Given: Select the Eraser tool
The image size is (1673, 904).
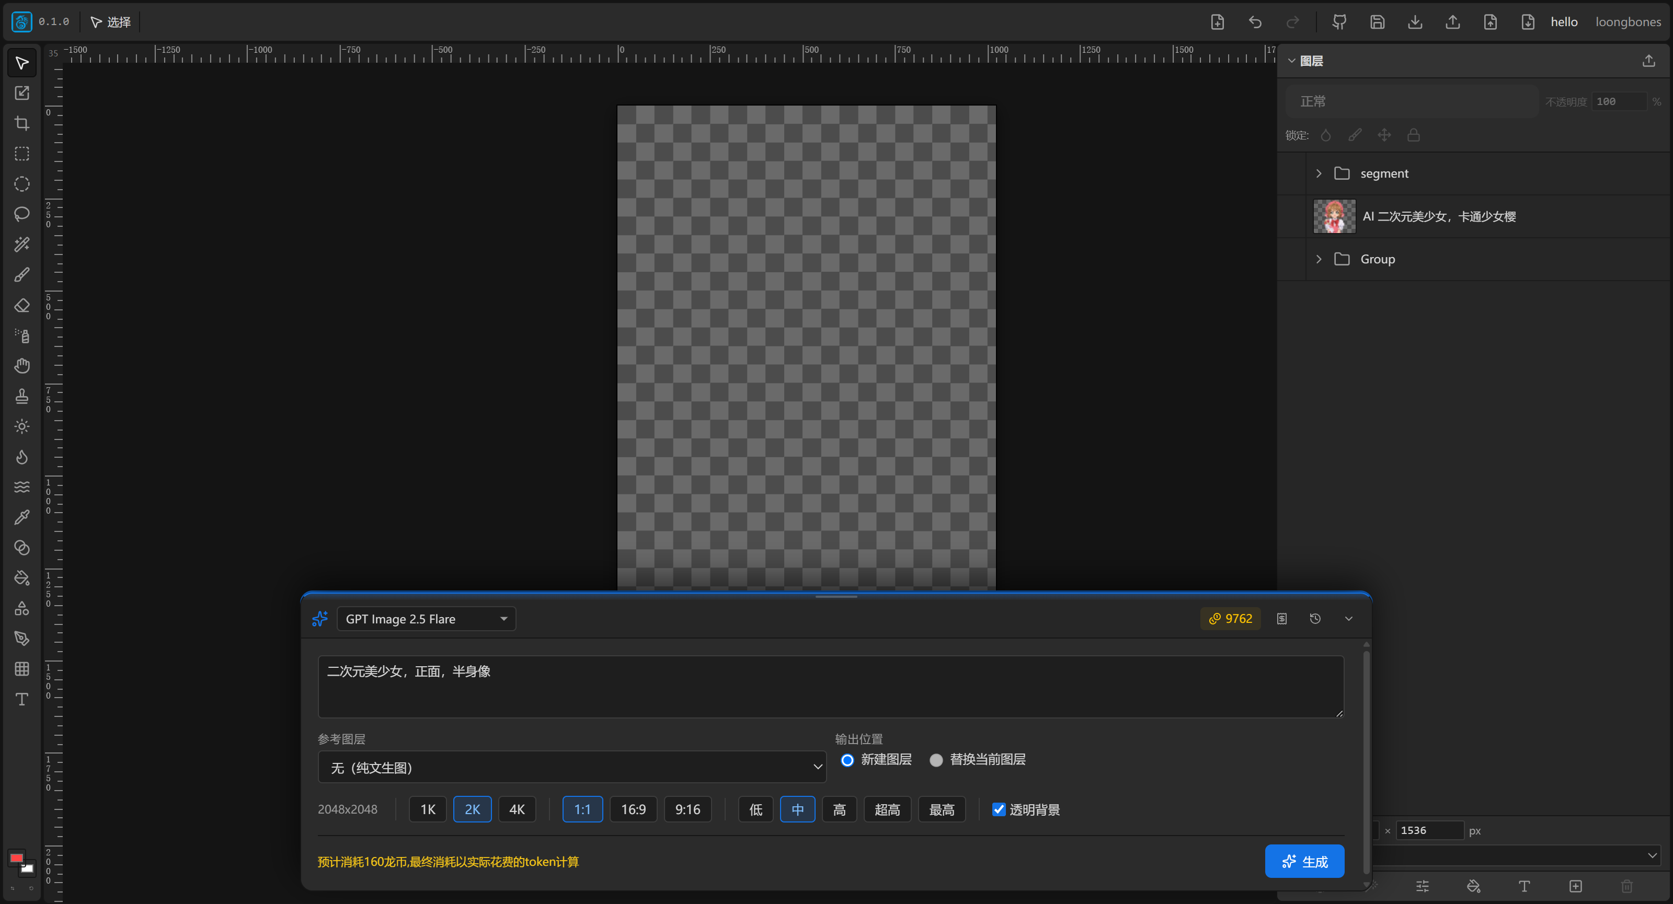Looking at the screenshot, I should point(21,305).
